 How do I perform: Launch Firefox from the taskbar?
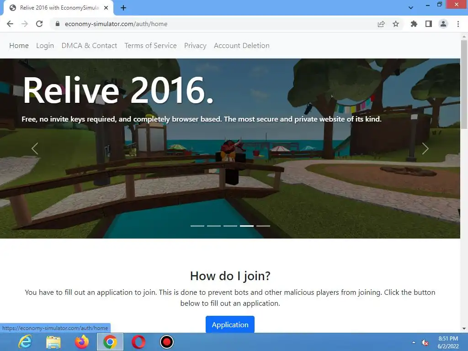82,342
